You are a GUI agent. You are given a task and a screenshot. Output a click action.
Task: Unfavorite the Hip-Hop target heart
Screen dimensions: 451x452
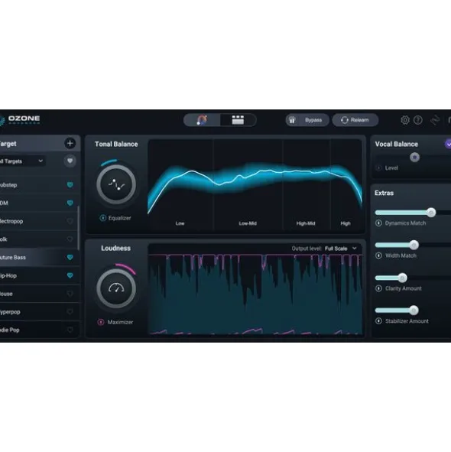pyautogui.click(x=70, y=275)
